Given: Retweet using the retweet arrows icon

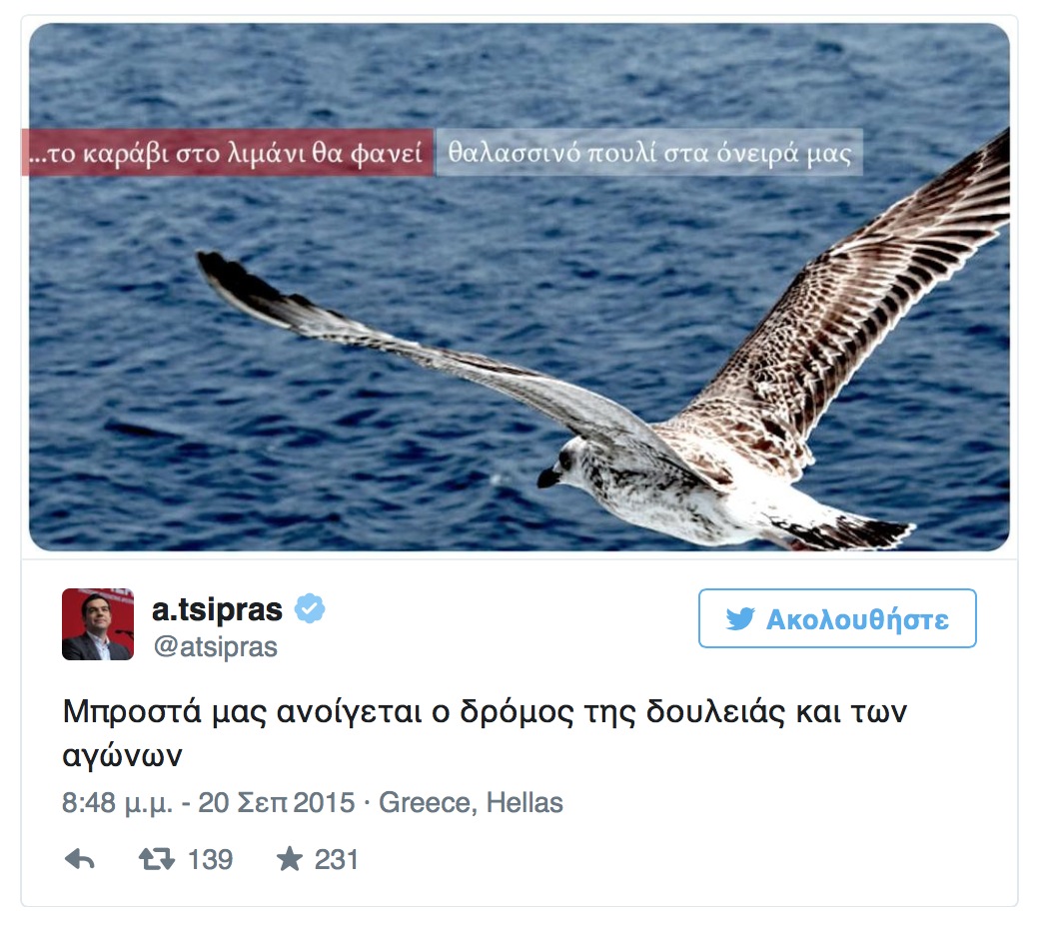Looking at the screenshot, I should point(156,859).
